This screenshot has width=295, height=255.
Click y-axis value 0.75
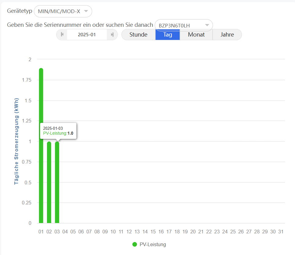[x=27, y=162]
